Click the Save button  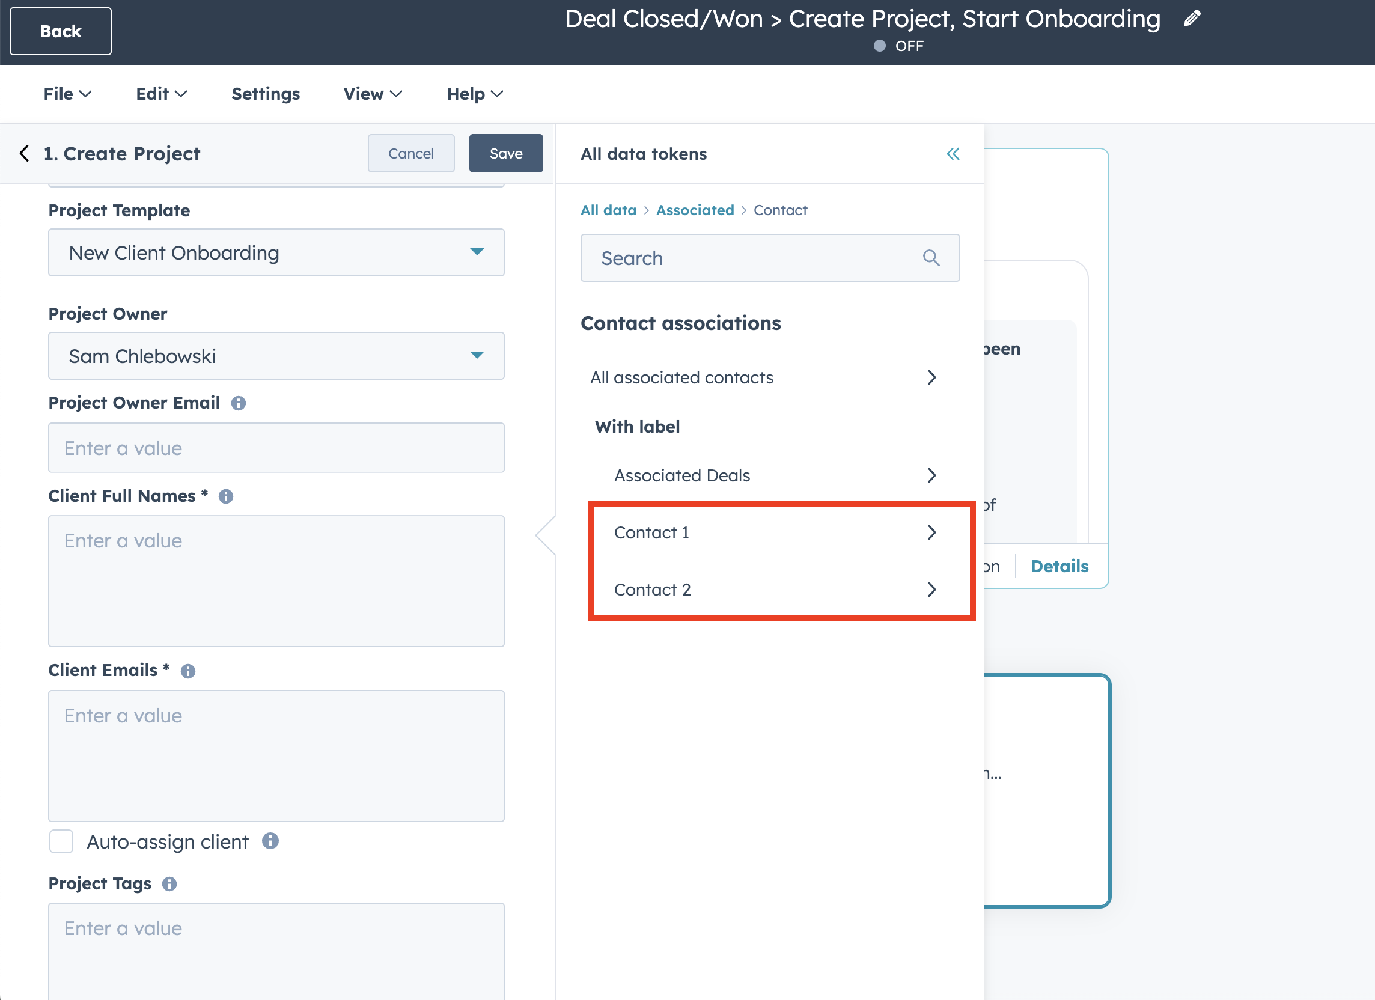coord(505,153)
